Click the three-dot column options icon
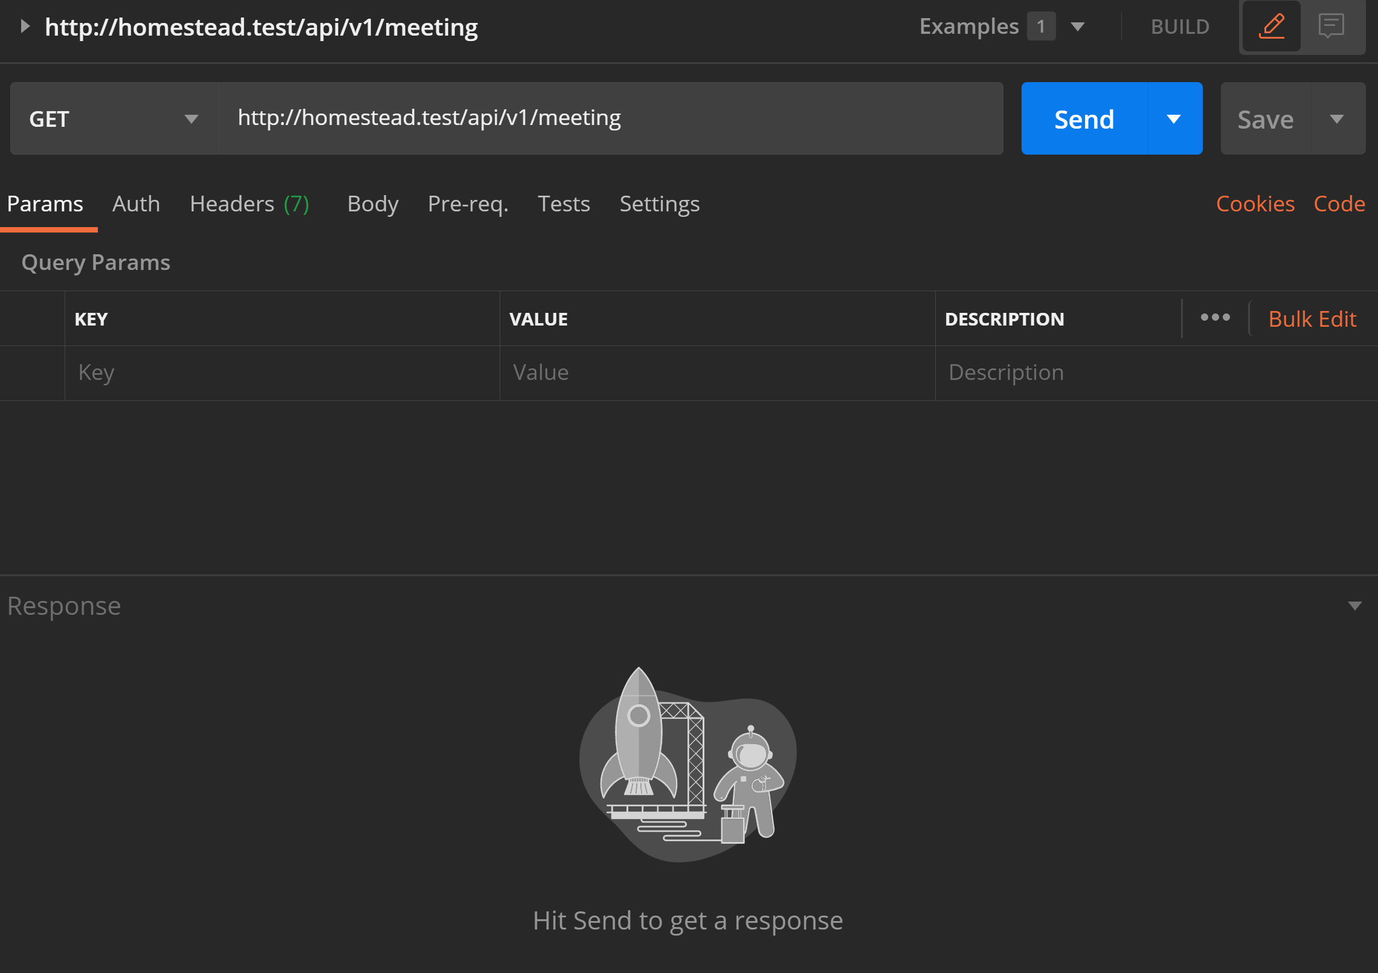1378x973 pixels. coord(1215,318)
